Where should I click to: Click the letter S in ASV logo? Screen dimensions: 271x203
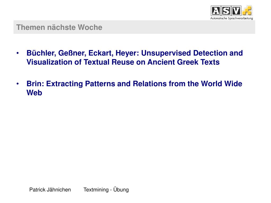click(x=226, y=11)
